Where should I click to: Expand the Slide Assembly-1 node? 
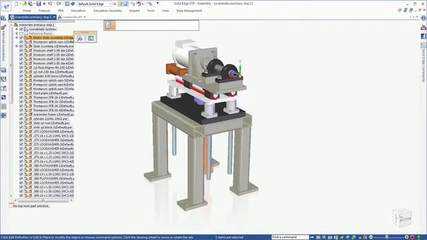[x=17, y=46]
